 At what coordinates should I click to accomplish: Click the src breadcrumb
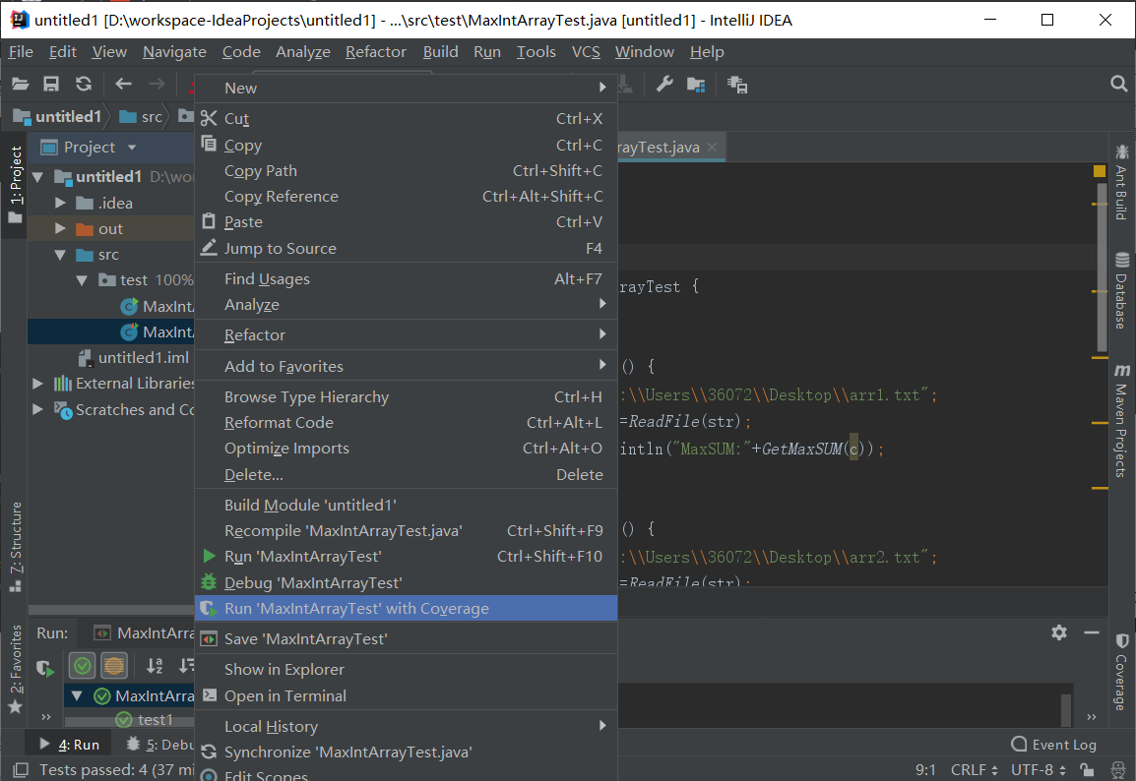click(x=142, y=116)
